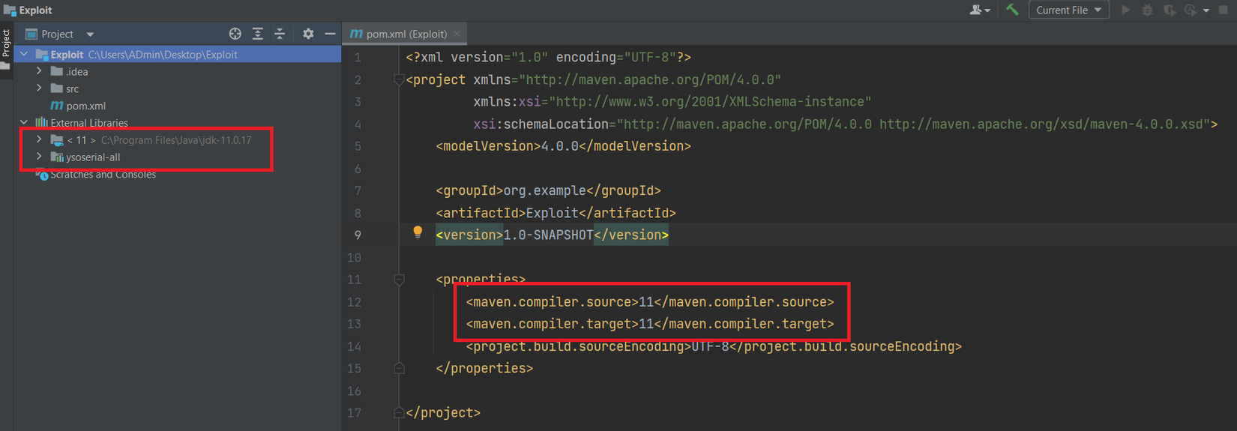Fold the properties block at line 11
The width and height of the screenshot is (1237, 431).
click(x=399, y=280)
